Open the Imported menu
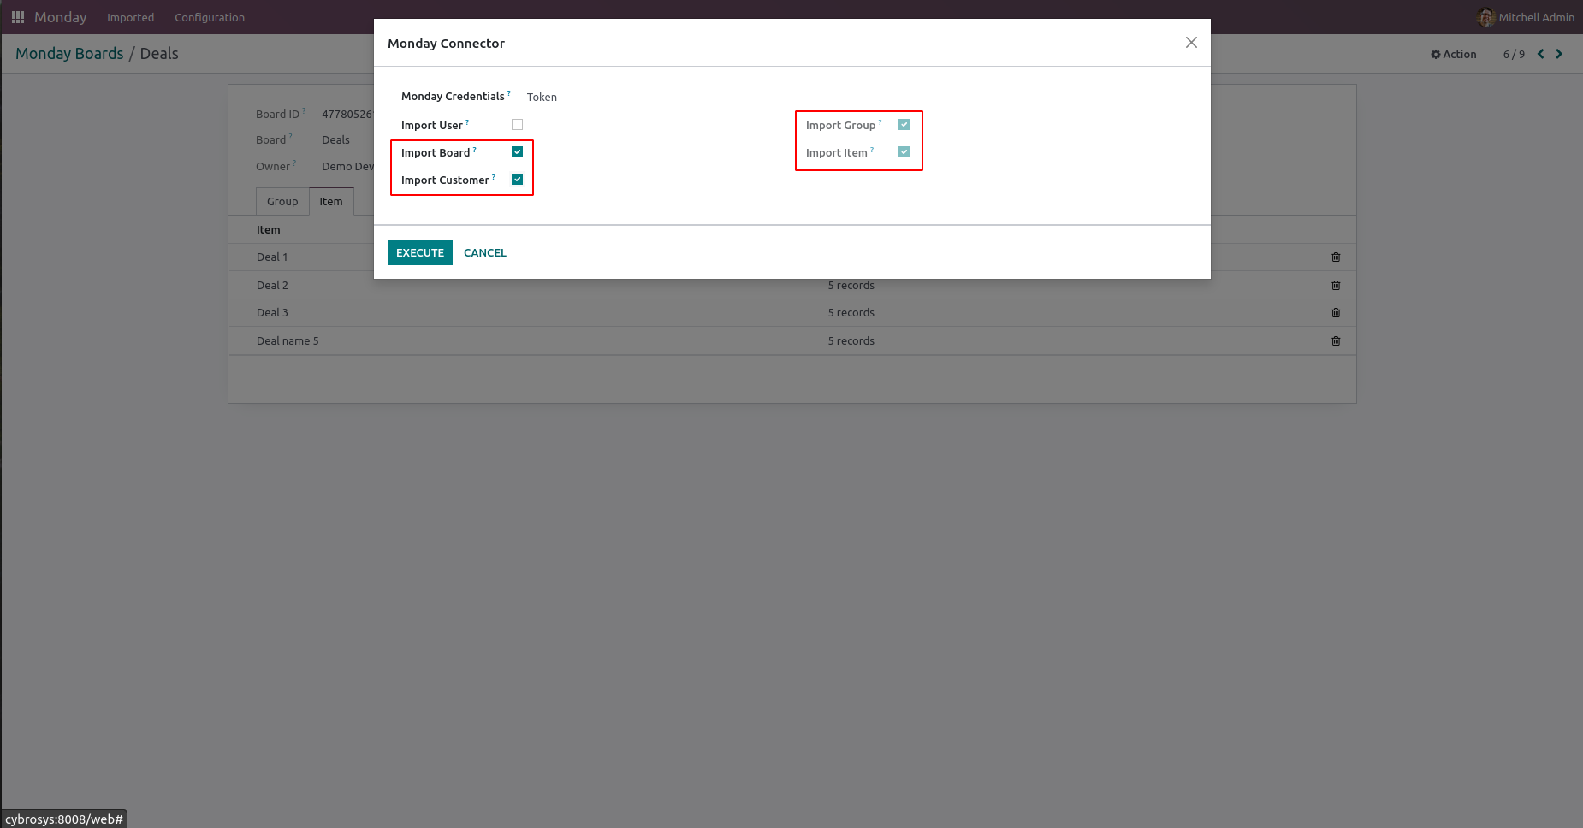This screenshot has height=828, width=1583. pos(130,17)
